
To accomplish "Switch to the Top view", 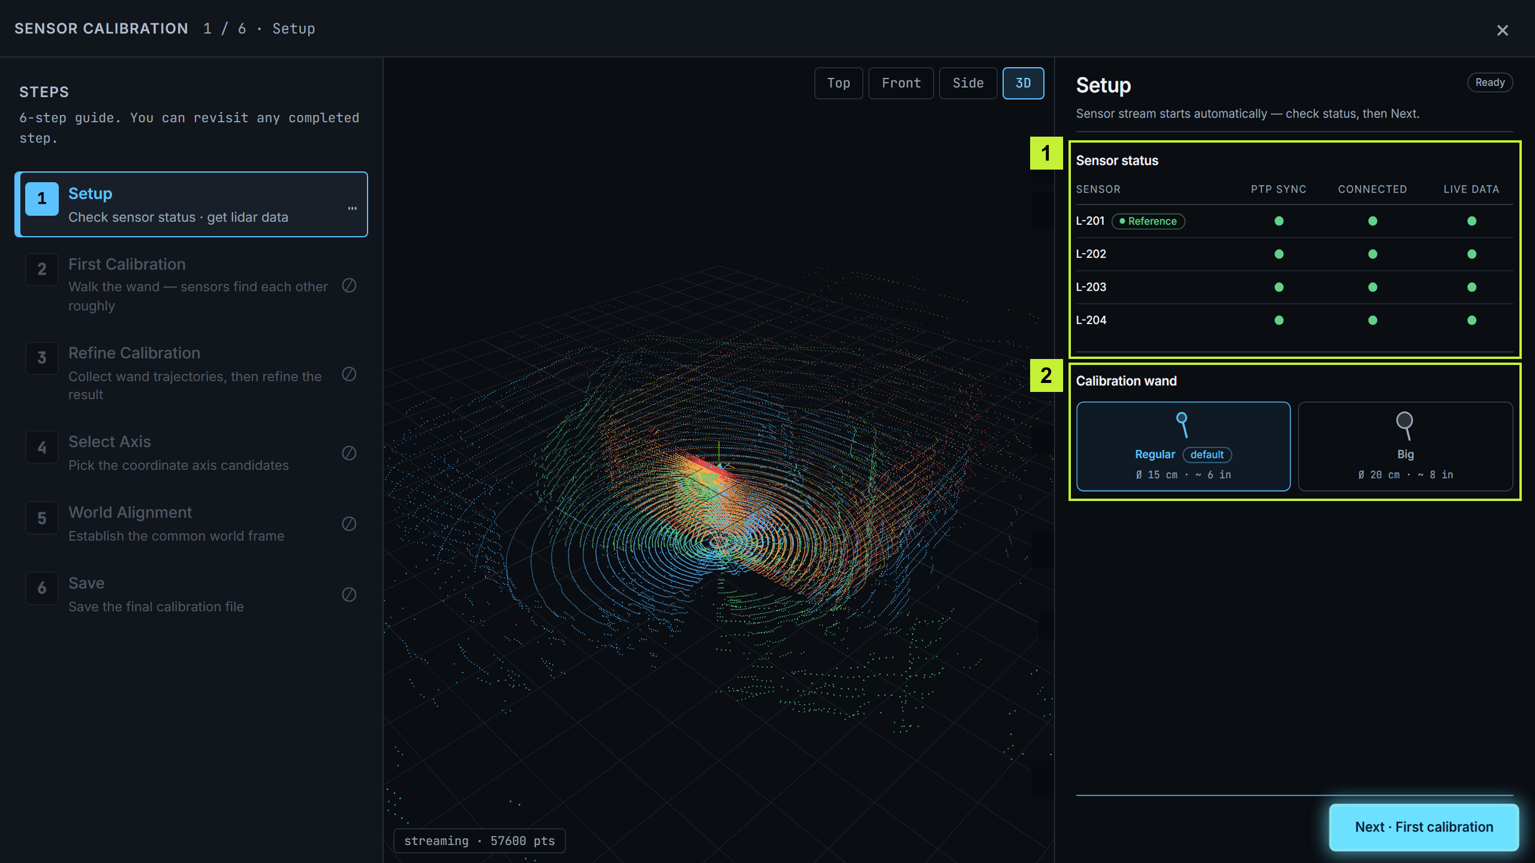I will [838, 83].
